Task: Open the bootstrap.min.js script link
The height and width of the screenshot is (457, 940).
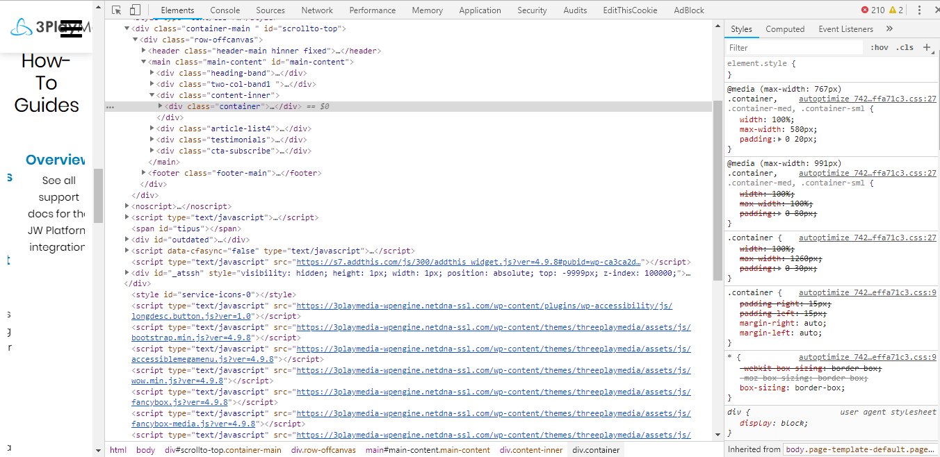Action: (411, 333)
